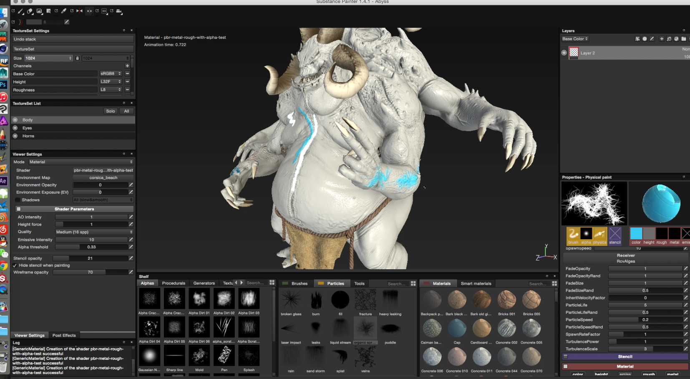
Task: Select the Polygon fill selection tool
Action: (x=48, y=11)
